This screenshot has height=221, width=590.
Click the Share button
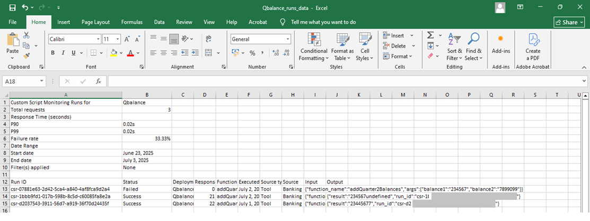click(x=568, y=22)
